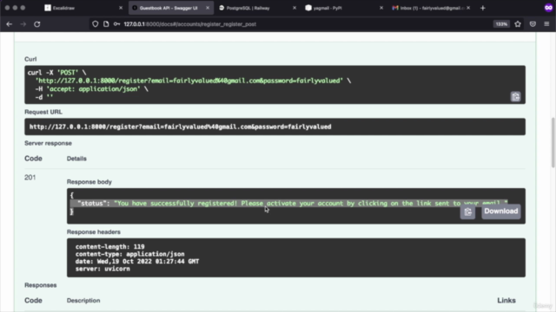Close the PostgreSQL Railway tab

(294, 8)
